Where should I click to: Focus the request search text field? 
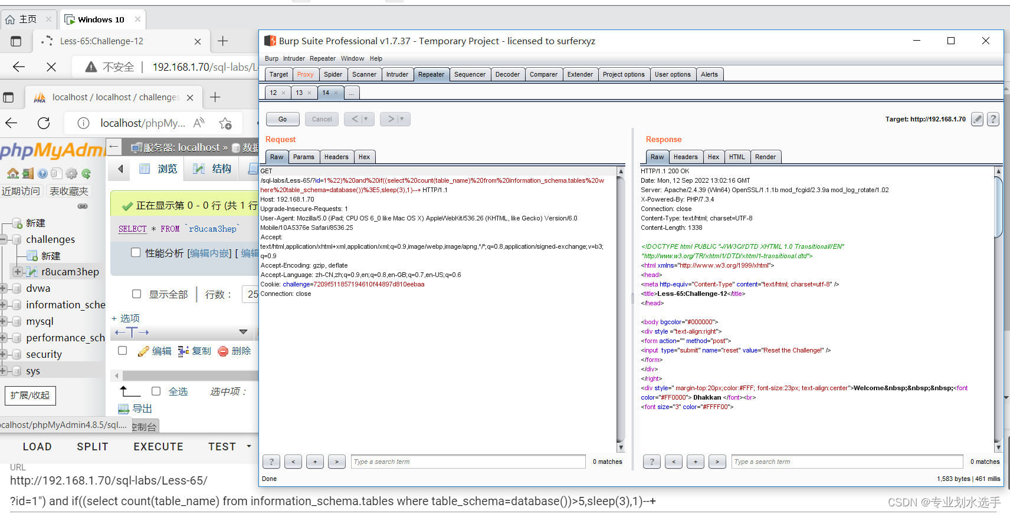tap(468, 462)
